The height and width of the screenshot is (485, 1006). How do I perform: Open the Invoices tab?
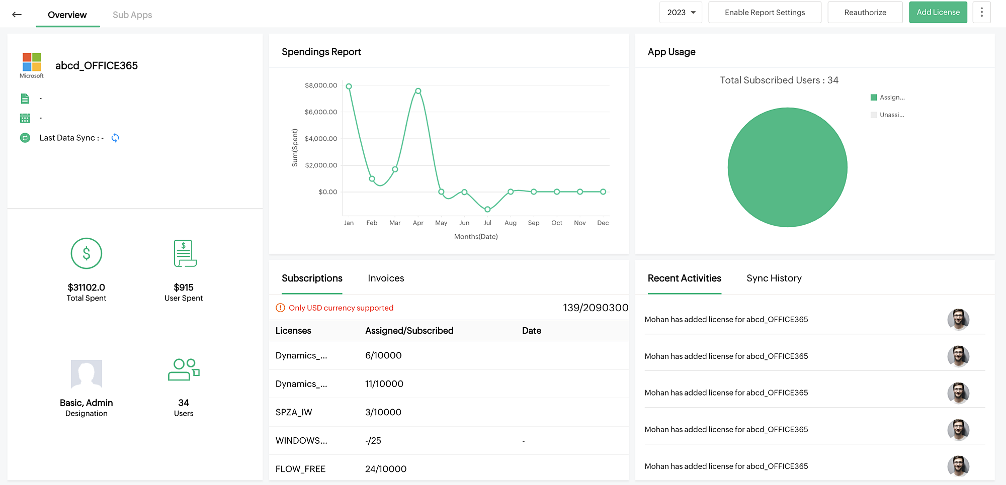coord(386,278)
